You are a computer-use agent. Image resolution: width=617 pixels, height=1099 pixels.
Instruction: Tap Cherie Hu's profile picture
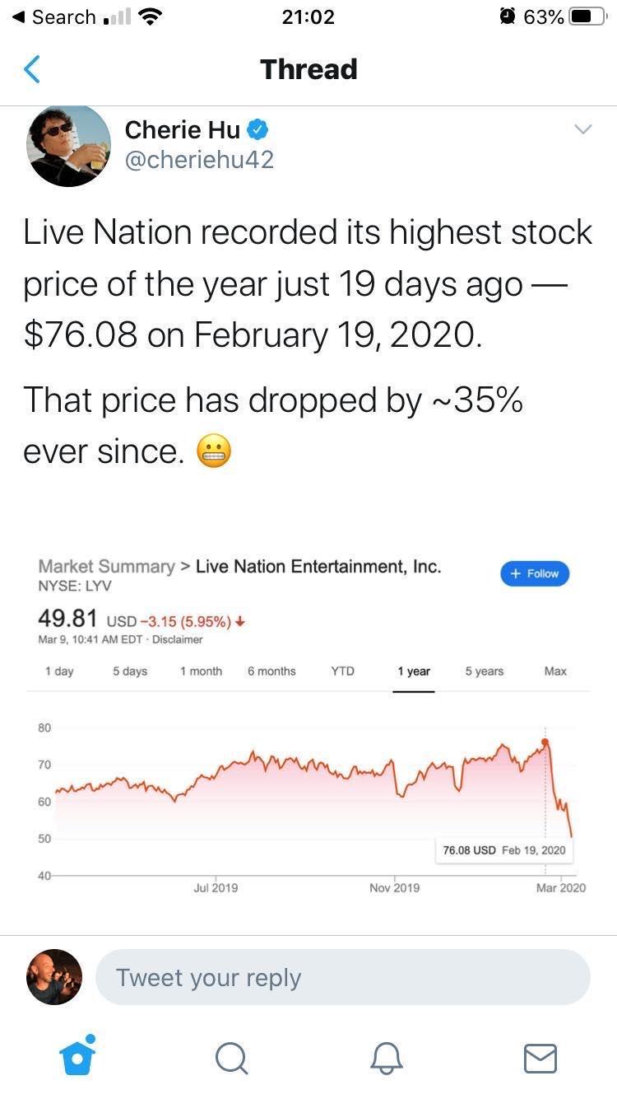pyautogui.click(x=68, y=146)
